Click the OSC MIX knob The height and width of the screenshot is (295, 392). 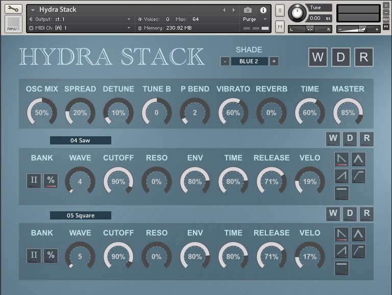click(42, 112)
